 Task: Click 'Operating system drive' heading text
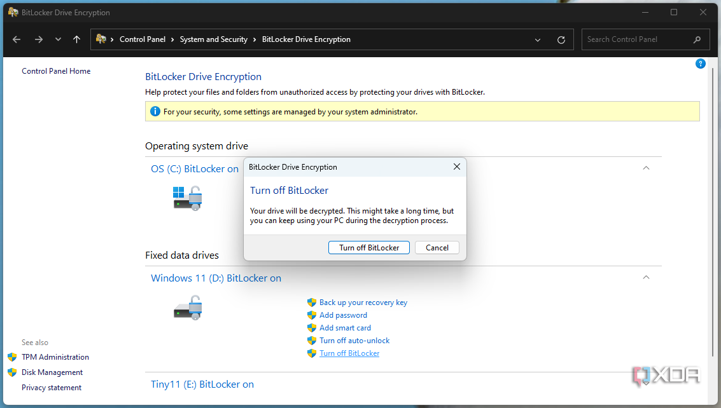click(x=197, y=146)
